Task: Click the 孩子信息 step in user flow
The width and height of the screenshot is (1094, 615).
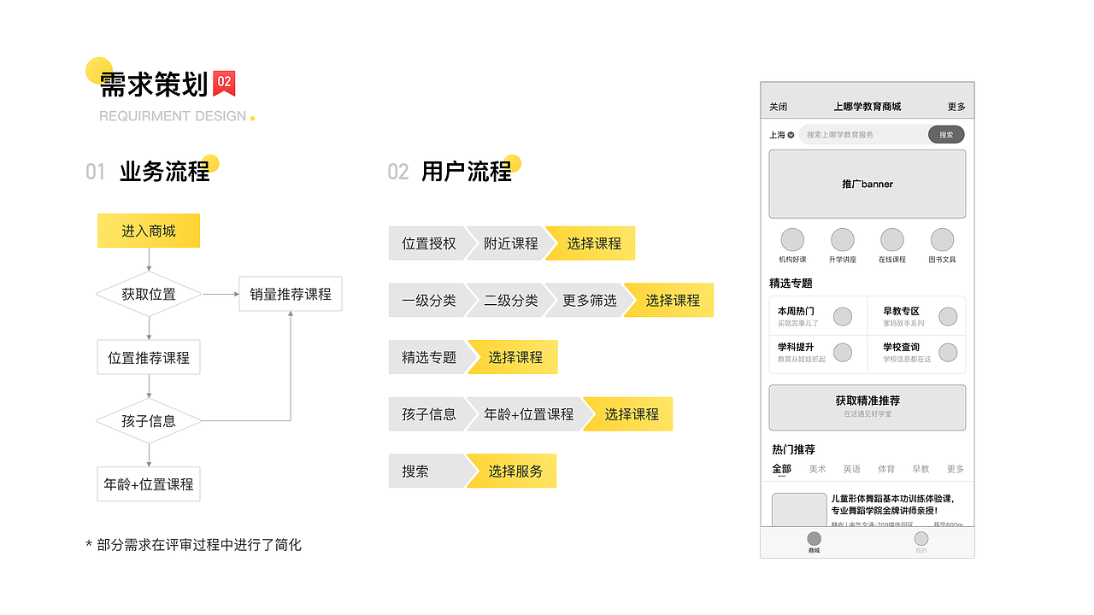Action: [x=429, y=414]
